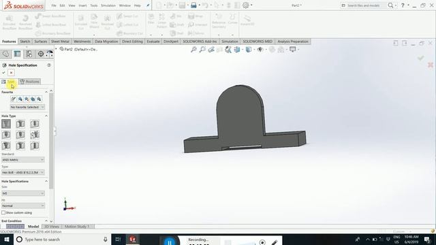Accept Hole Specification with green checkmark

click(x=3, y=73)
